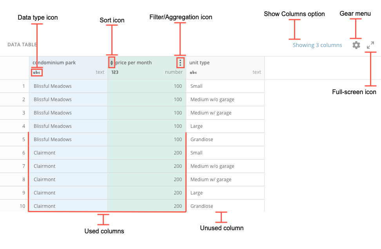Click the Clairmont cell in row 6
Image resolution: width=381 pixels, height=249 pixels.
point(44,153)
